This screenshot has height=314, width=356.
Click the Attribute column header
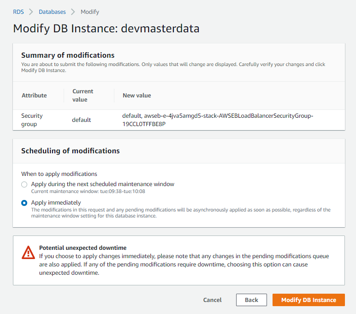[x=34, y=96]
